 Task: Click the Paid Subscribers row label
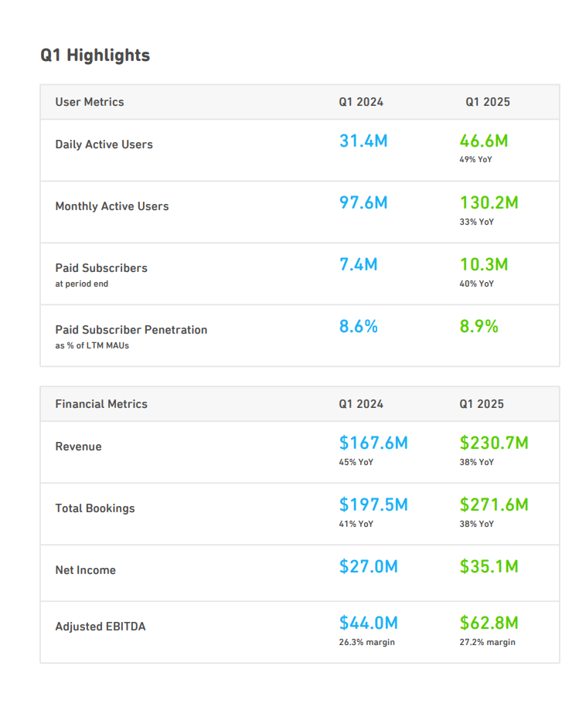tap(101, 268)
